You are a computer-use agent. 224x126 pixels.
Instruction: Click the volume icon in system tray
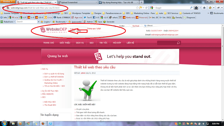(203, 124)
